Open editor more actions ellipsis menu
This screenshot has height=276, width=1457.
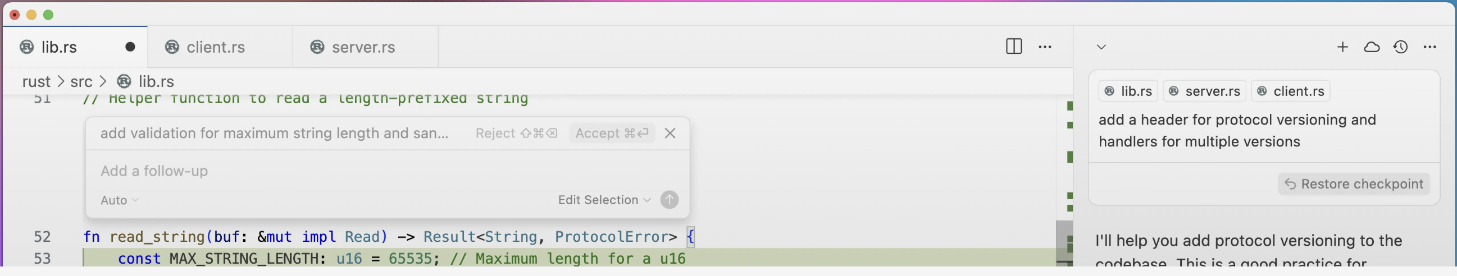[1045, 47]
